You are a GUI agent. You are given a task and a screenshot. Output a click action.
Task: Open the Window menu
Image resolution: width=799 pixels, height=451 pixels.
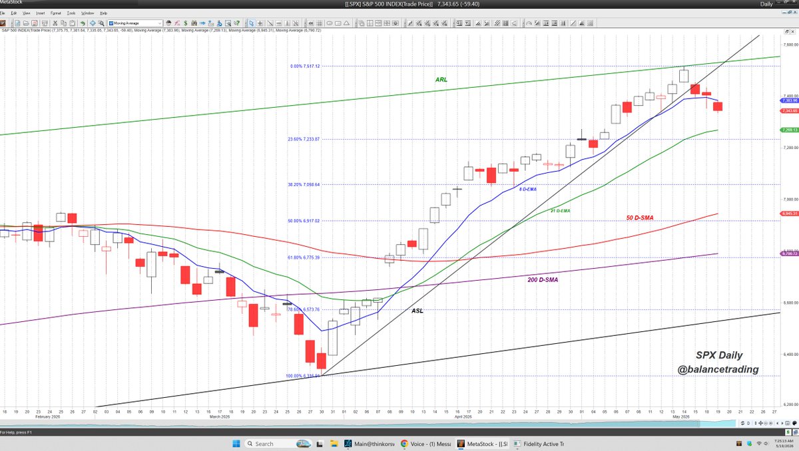tap(87, 13)
